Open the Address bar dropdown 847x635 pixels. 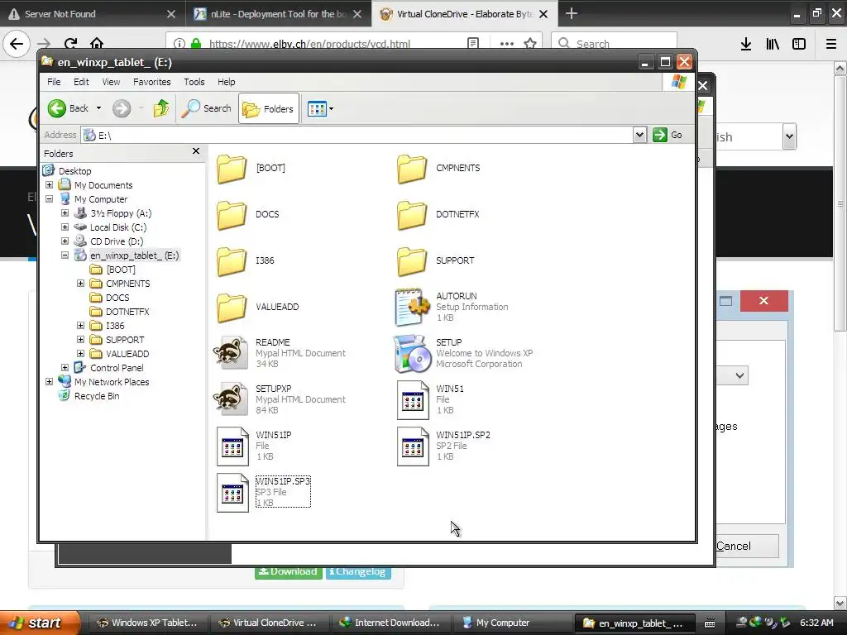click(x=639, y=135)
